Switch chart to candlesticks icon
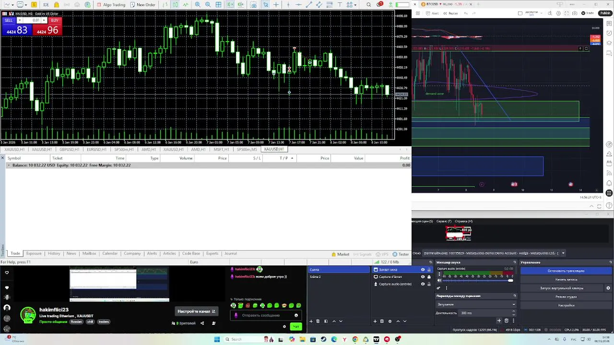 click(175, 5)
